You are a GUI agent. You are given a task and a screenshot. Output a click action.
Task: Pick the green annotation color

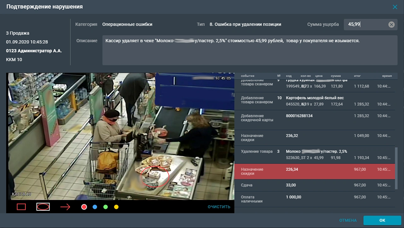(105, 207)
